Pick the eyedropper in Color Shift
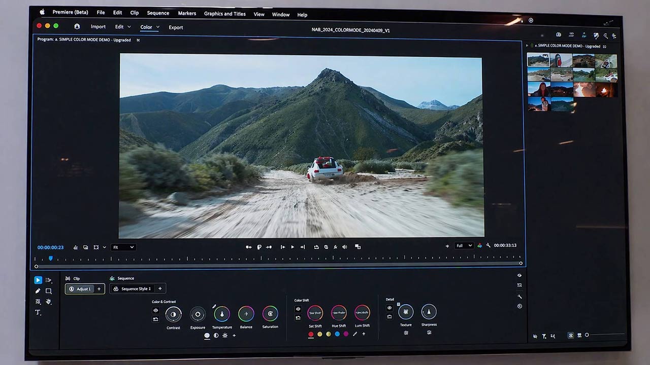Viewport: 650px width, 365px height. [355, 334]
